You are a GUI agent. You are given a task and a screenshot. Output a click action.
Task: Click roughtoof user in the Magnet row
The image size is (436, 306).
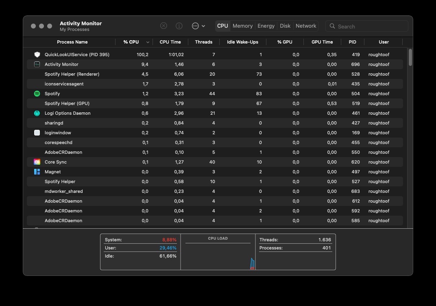tap(379, 172)
